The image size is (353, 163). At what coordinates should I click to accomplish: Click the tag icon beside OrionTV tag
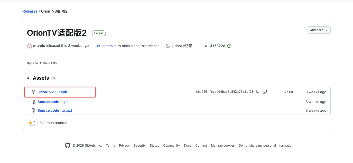click(168, 46)
